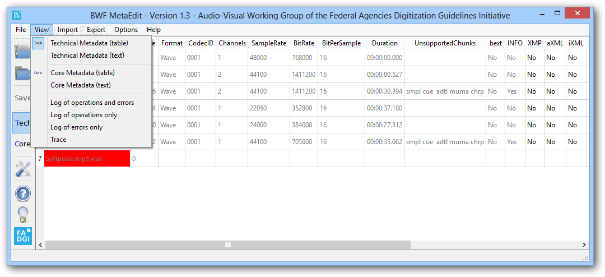Click the lightbulb About icon
Image resolution: width=605 pixels, height=277 pixels.
point(23,214)
